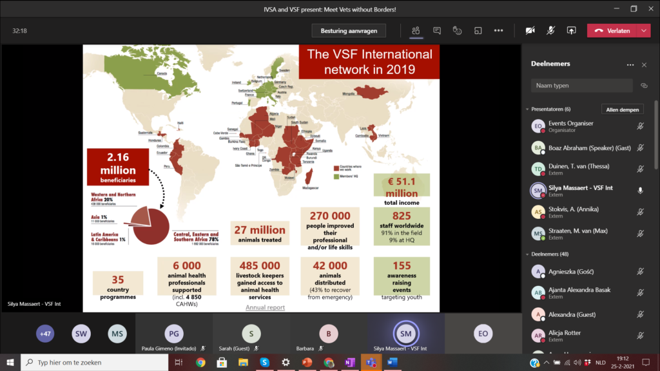Open OneNote from the Windows taskbar
This screenshot has height=371, width=660.
(349, 363)
